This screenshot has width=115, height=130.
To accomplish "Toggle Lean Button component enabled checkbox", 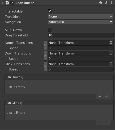I will coord(12,3).
